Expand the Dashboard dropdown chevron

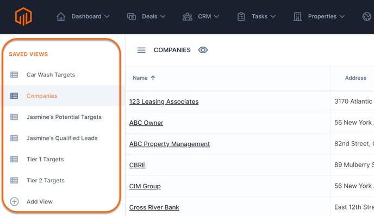107,16
